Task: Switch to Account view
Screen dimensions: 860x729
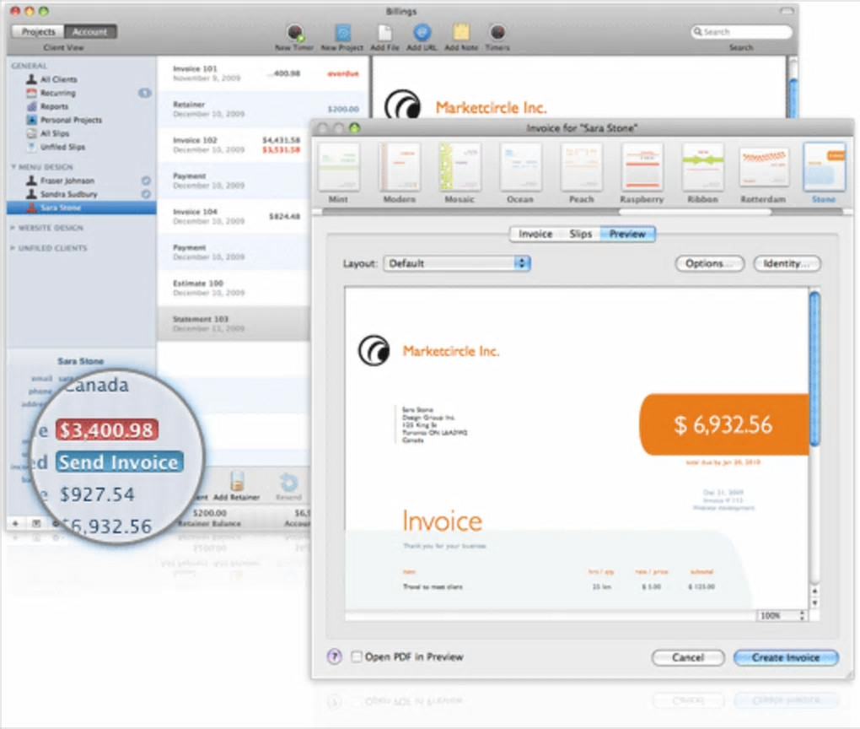Action: (x=90, y=32)
